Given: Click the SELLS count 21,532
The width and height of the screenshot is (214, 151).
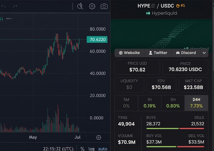Looking at the screenshot, I should [x=198, y=124].
